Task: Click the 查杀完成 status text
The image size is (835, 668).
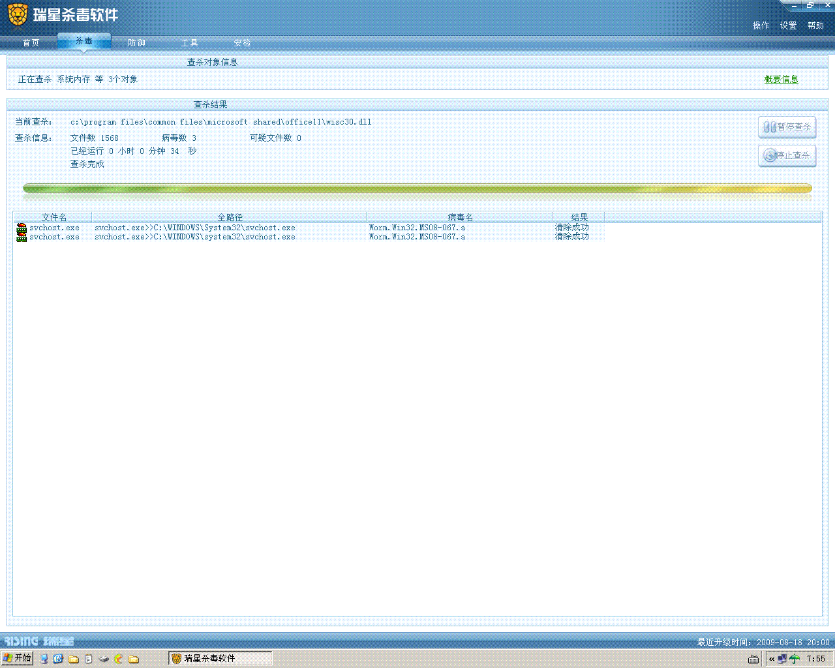Action: point(87,164)
